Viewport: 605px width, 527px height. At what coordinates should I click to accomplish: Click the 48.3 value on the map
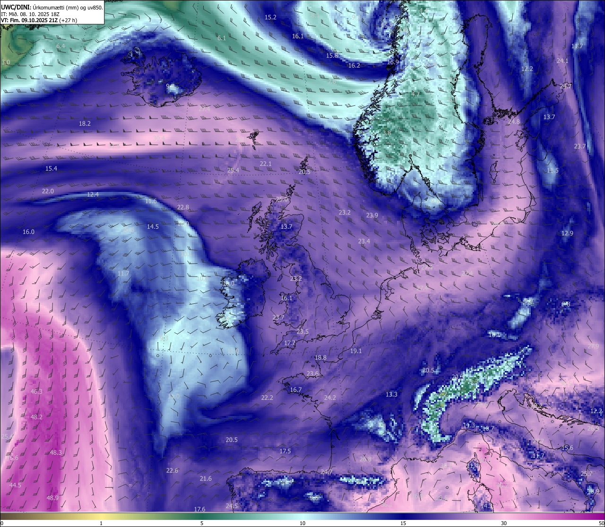click(56, 452)
